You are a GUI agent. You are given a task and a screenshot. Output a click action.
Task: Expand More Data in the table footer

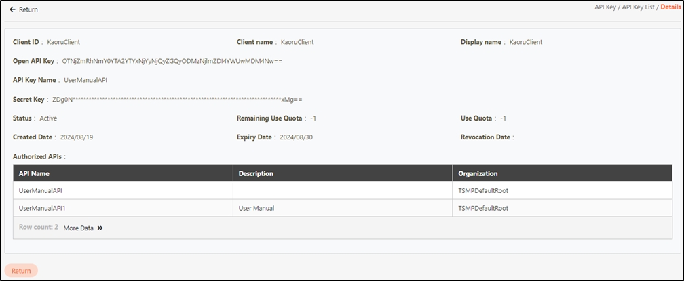point(78,228)
